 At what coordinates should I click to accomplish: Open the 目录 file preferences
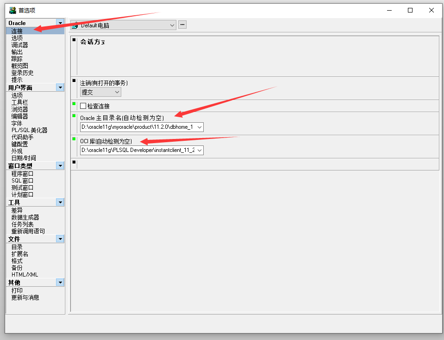tap(17, 247)
